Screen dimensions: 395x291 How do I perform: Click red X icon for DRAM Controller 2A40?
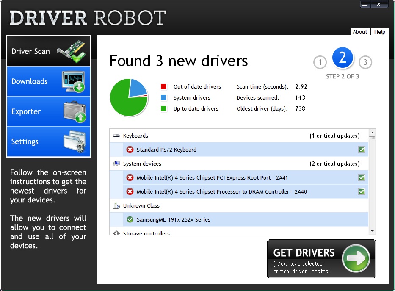pyautogui.click(x=130, y=192)
